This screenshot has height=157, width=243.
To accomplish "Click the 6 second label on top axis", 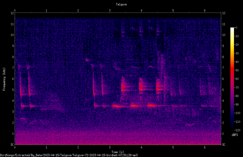I will (205, 11).
